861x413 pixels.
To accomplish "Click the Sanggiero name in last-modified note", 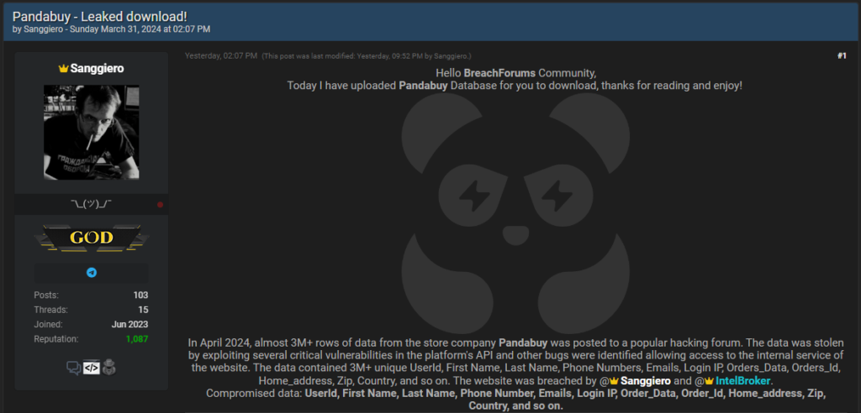I will pyautogui.click(x=451, y=56).
